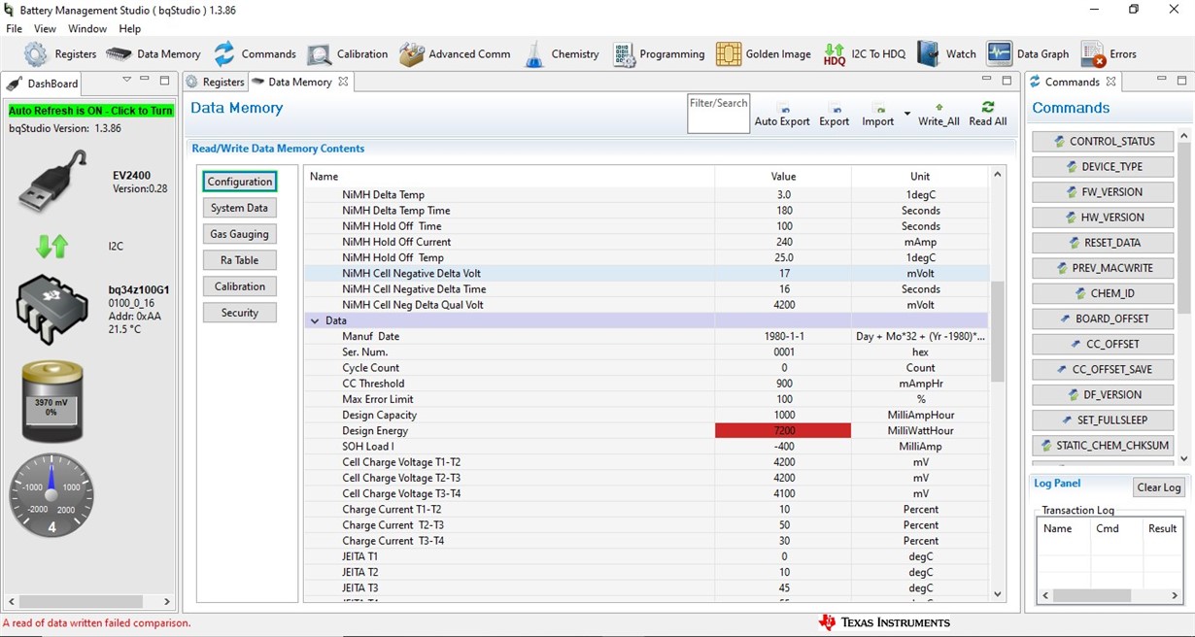Click the bq34z100G1 chip icon
The image size is (1195, 637).
(x=52, y=310)
